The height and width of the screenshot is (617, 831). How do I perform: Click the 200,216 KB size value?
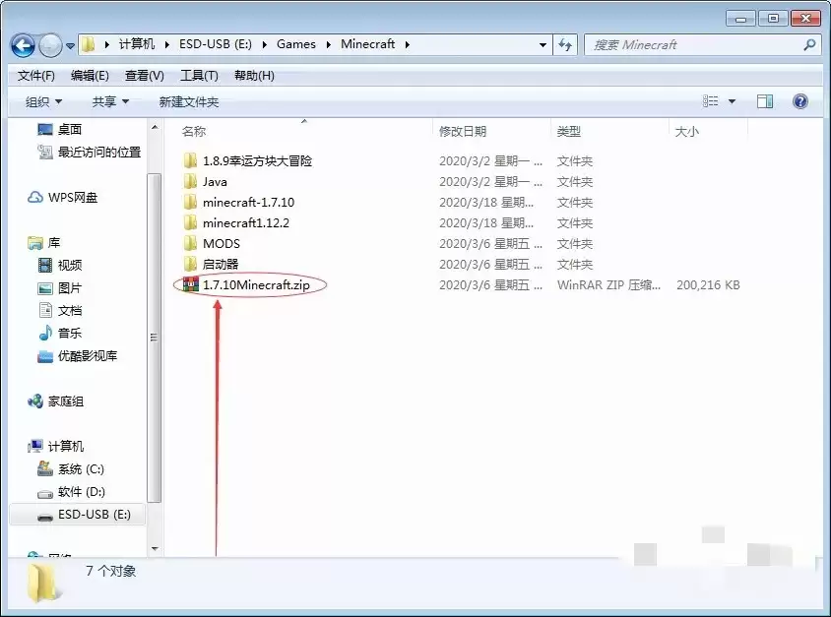pyautogui.click(x=708, y=285)
